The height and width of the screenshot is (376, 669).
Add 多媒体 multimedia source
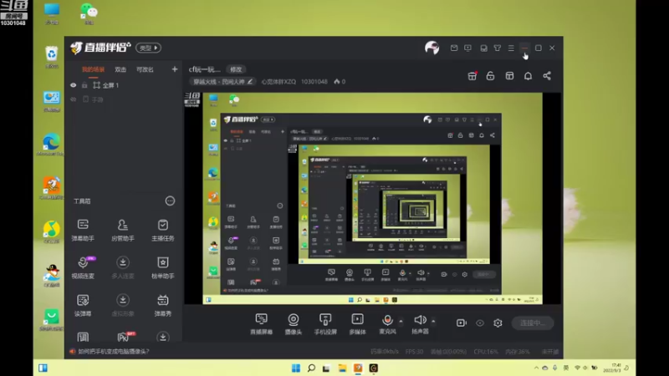tap(358, 323)
